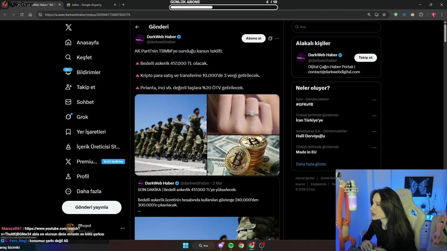
Task: Open DarkWeb Haber in Alakalı kişiler
Action: [x=323, y=55]
